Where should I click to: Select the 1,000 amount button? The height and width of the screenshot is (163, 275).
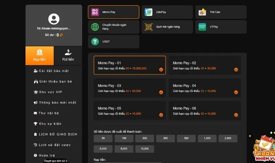point(207,138)
